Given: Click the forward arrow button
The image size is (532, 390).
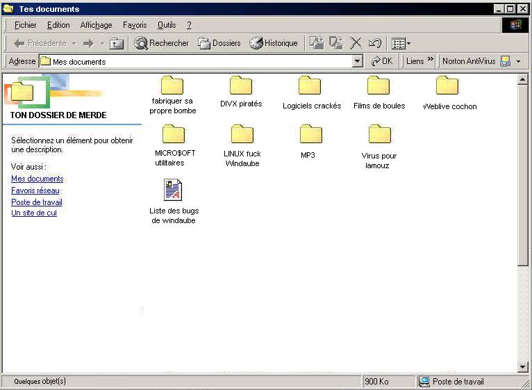Looking at the screenshot, I should 88,43.
